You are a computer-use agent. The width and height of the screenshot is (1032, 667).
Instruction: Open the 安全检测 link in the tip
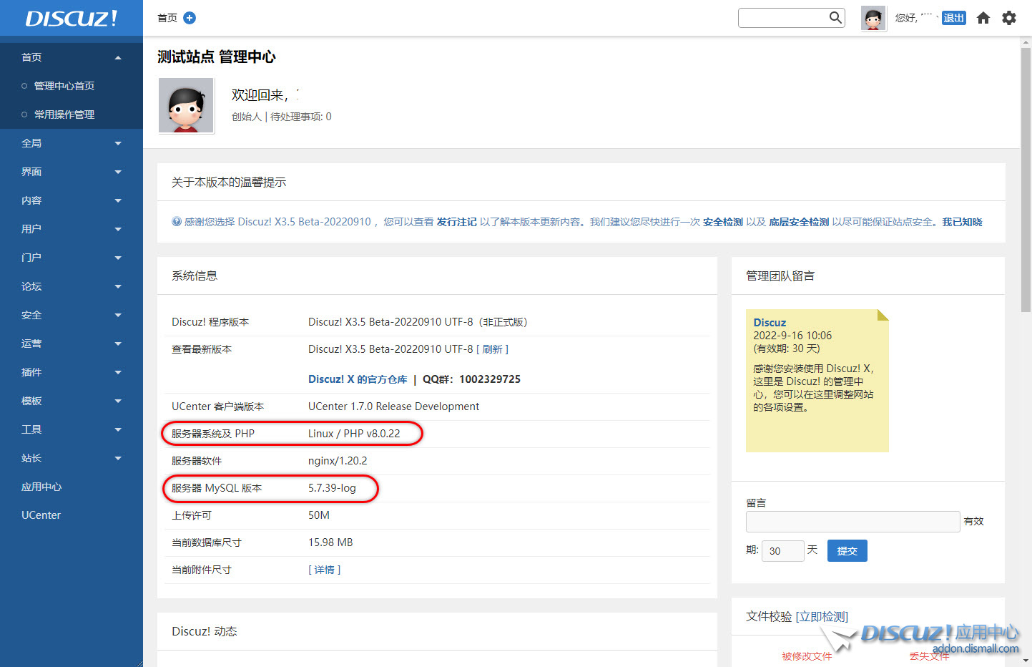[723, 222]
